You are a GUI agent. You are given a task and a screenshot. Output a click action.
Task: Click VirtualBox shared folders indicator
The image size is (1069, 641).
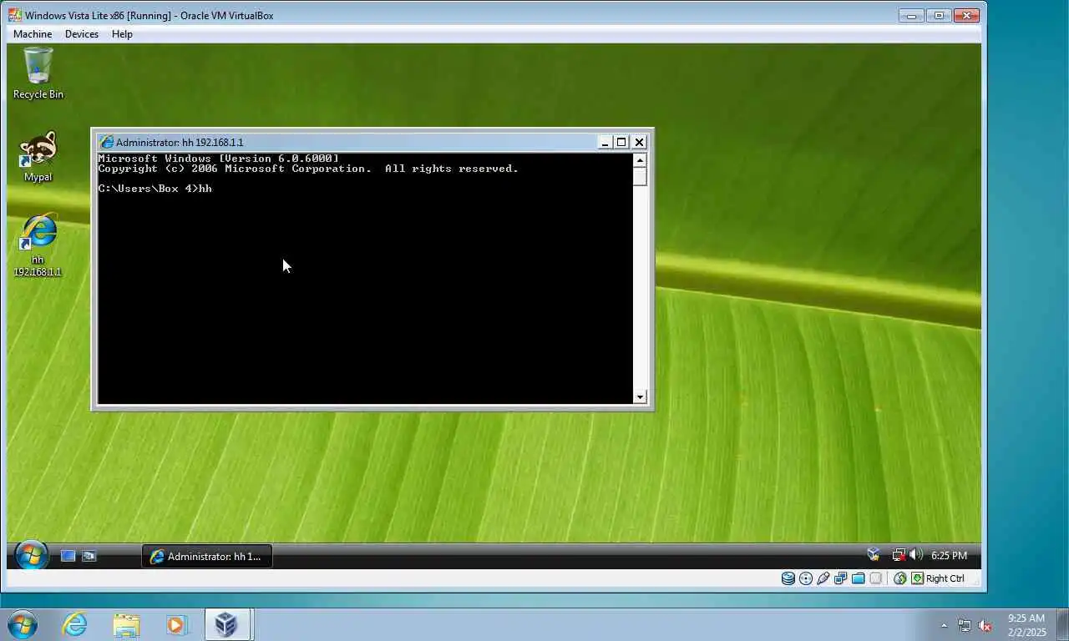[858, 578]
